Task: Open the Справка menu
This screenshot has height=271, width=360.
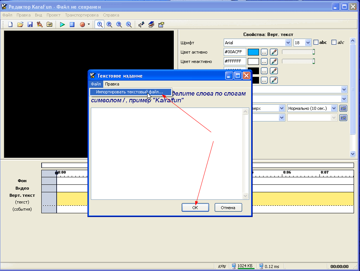Action: click(111, 15)
